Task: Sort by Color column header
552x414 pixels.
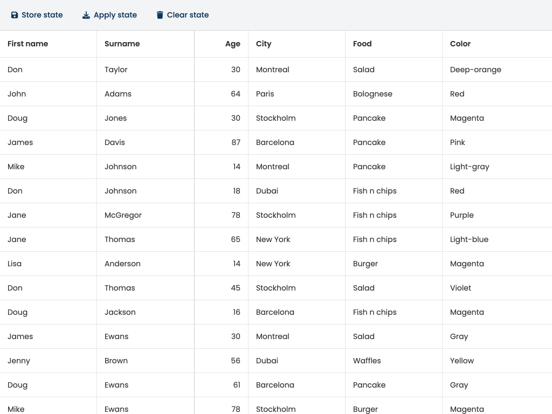Action: pyautogui.click(x=460, y=44)
